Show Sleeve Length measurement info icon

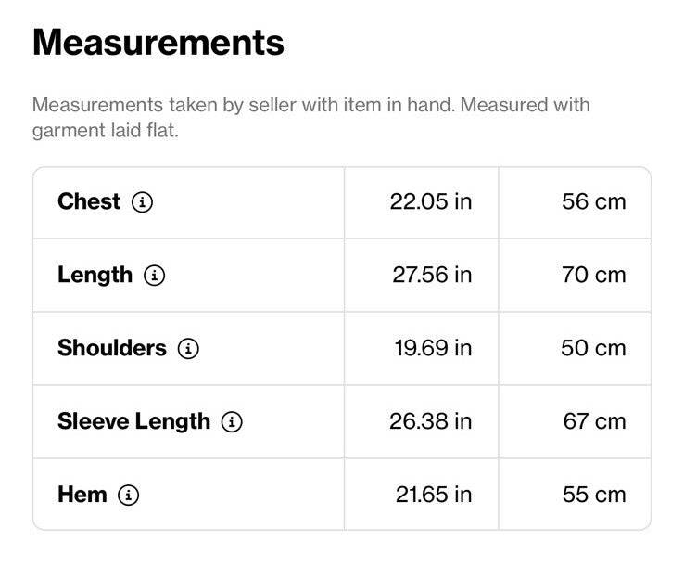pyautogui.click(x=232, y=422)
